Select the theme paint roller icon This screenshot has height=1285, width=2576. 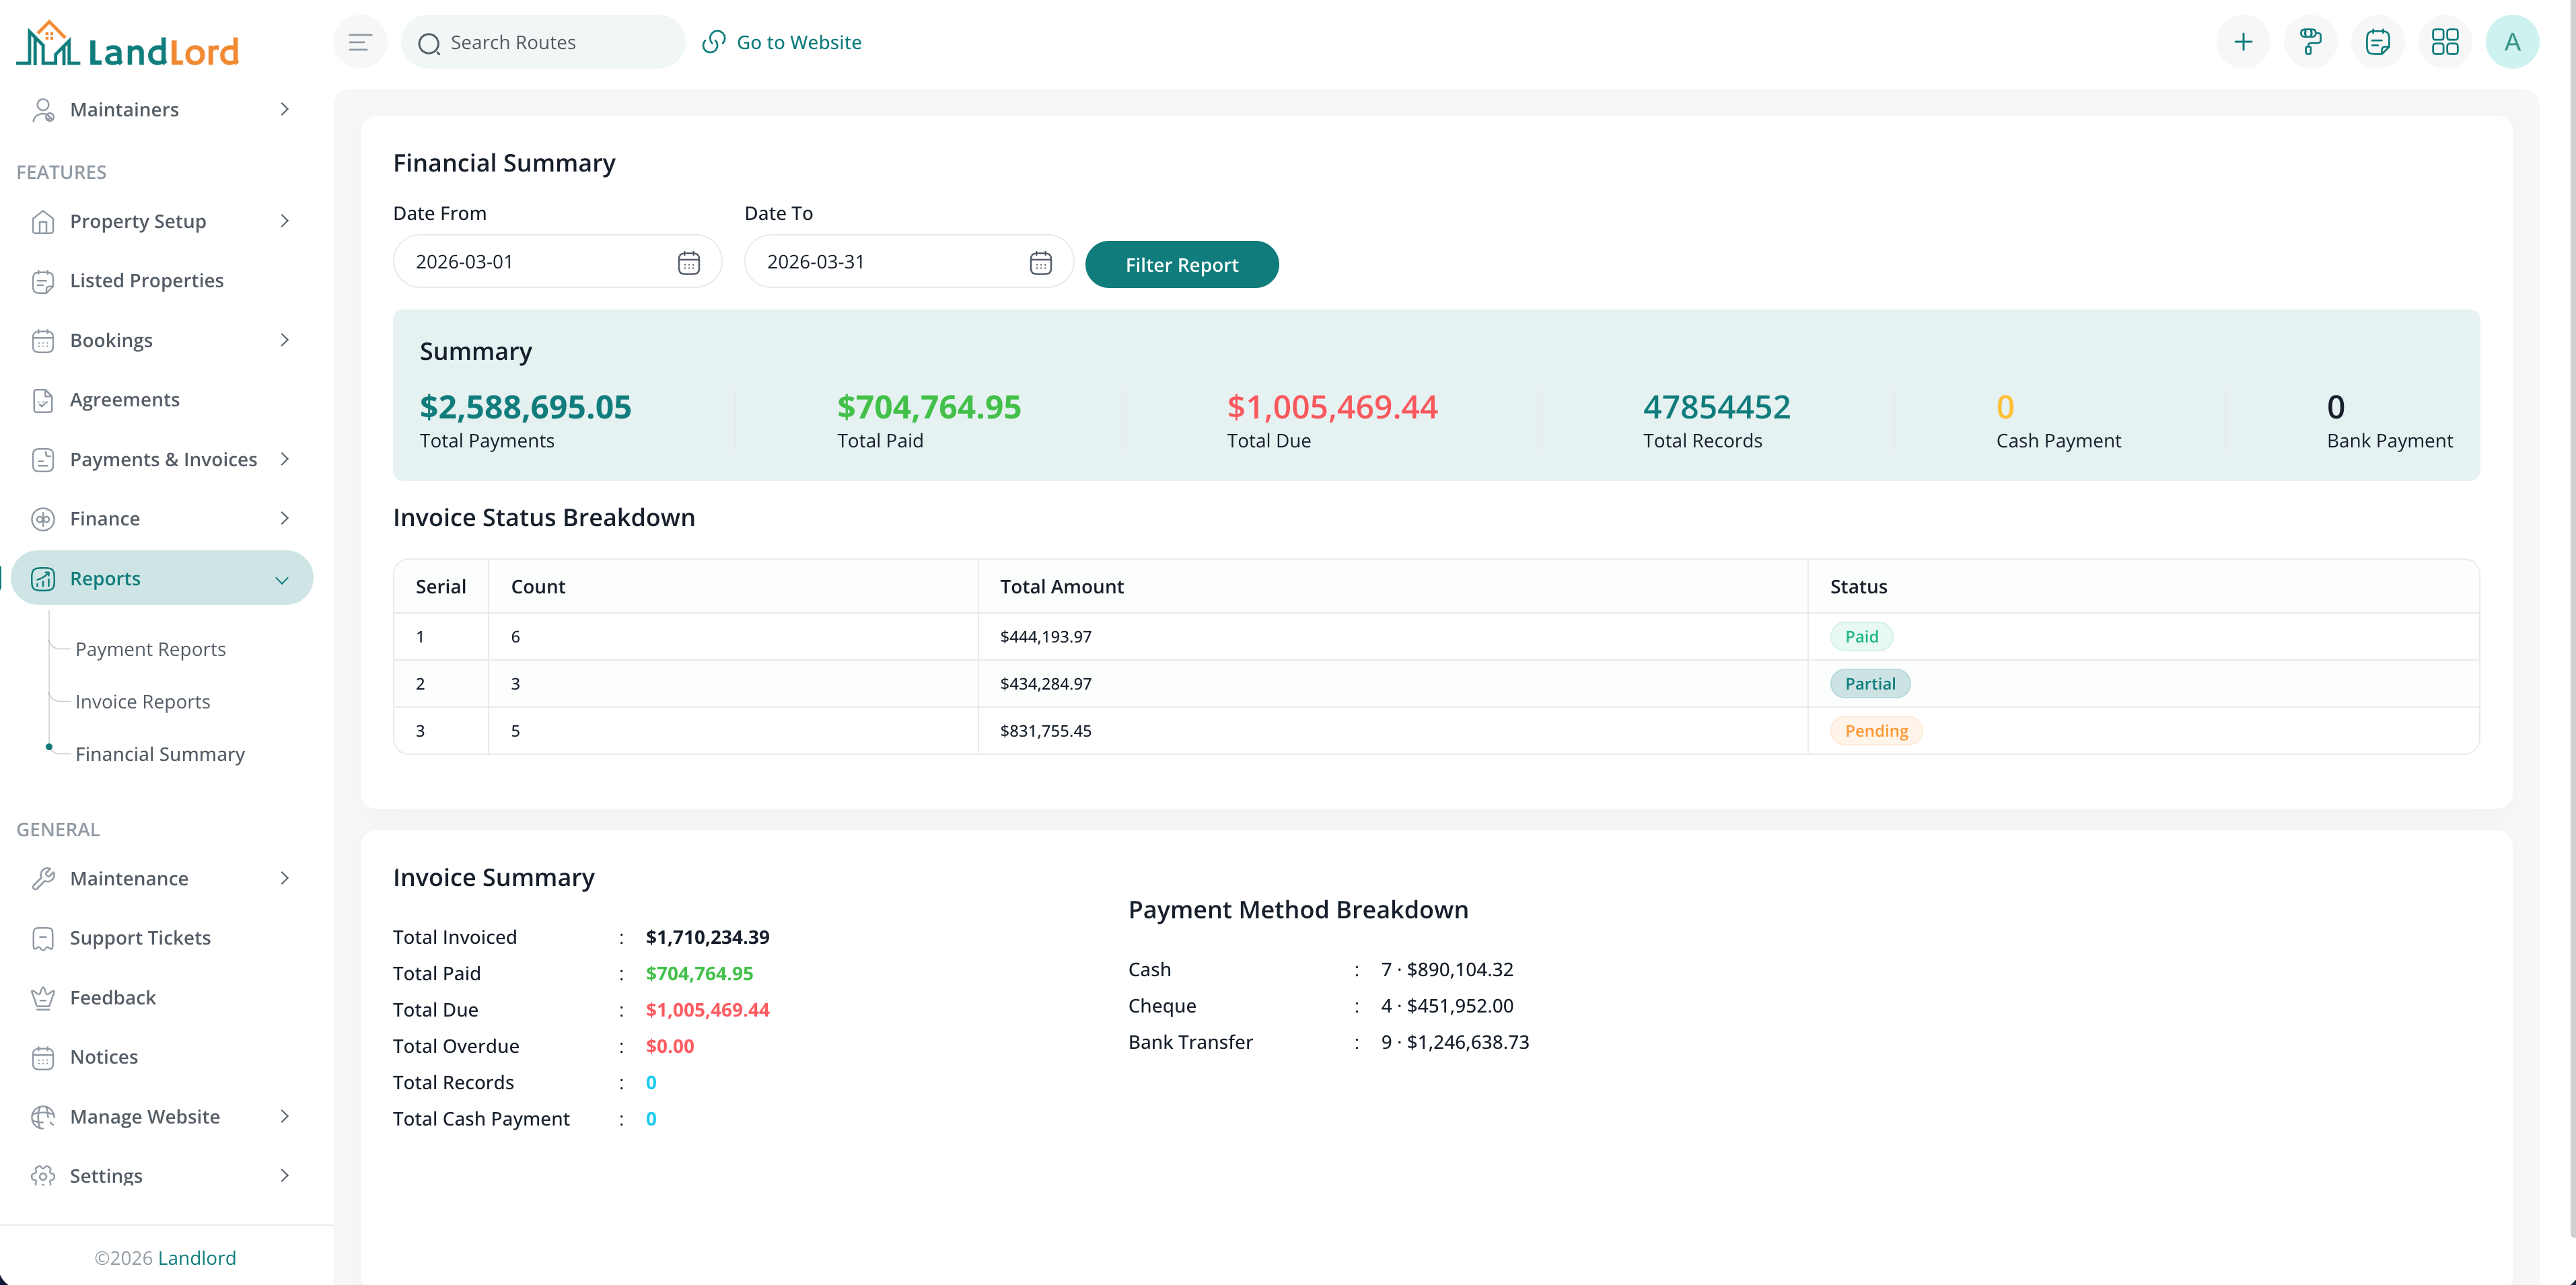coord(2311,41)
